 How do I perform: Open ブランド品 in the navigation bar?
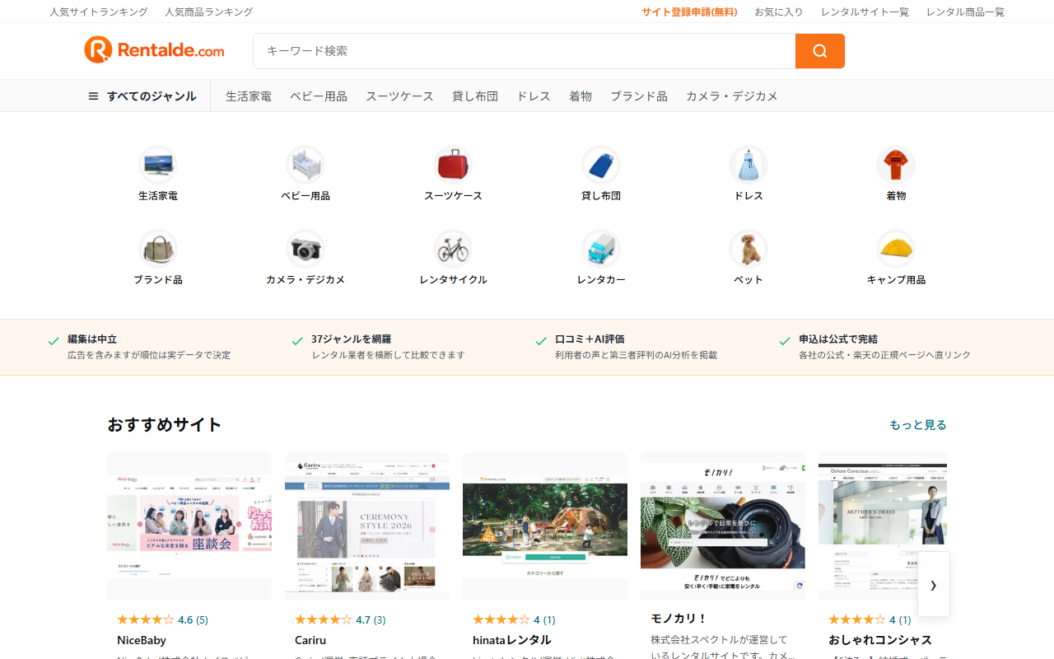(x=639, y=96)
